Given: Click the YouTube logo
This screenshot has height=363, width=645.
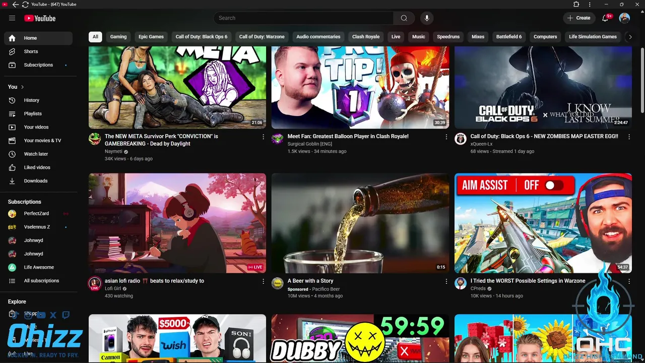Looking at the screenshot, I should (x=39, y=18).
